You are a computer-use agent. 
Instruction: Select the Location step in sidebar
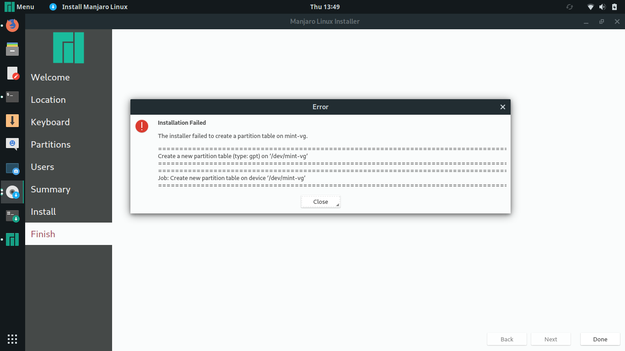coord(69,100)
